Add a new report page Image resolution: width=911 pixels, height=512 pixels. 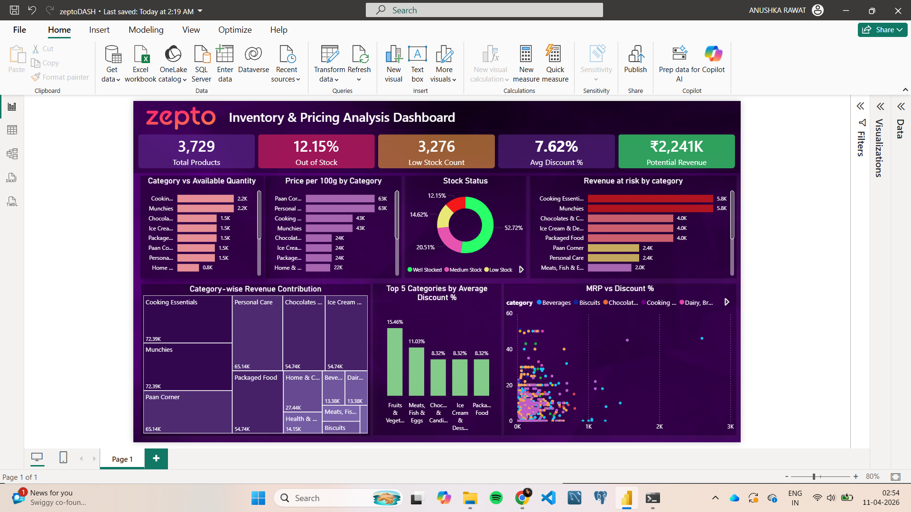[x=156, y=458]
